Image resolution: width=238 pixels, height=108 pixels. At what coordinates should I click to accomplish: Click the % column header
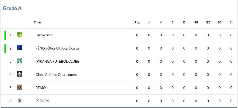231,22
